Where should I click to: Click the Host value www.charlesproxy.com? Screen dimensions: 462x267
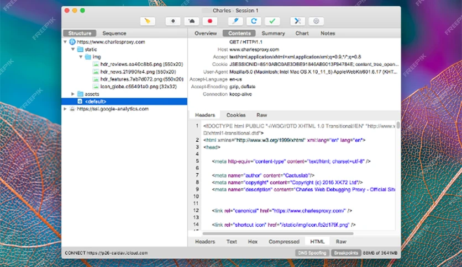click(x=254, y=50)
